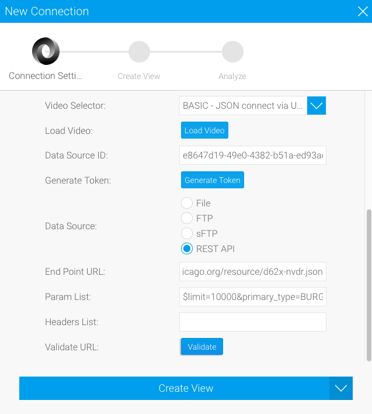
Task: Click the Validate button
Action: 202,346
